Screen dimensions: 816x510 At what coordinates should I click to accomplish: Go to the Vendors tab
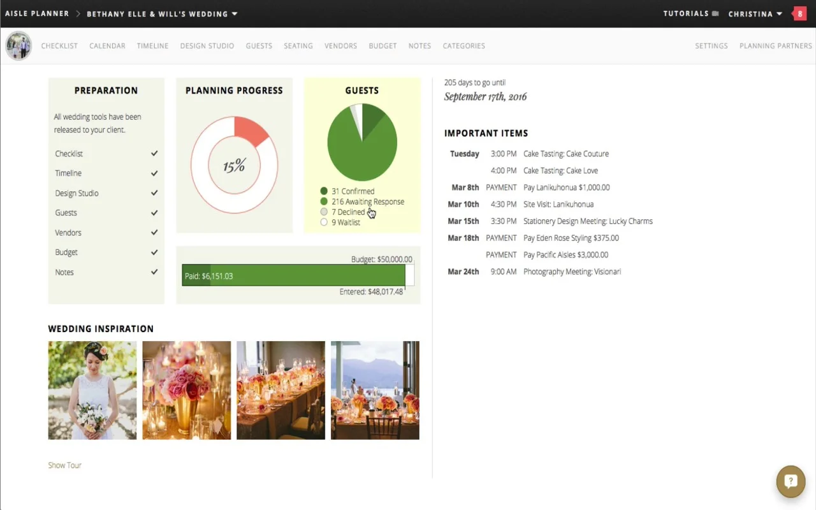340,46
